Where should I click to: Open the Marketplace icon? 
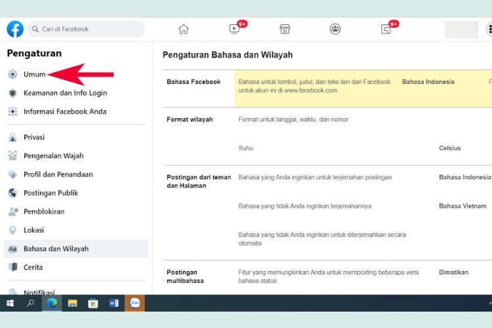pos(285,29)
